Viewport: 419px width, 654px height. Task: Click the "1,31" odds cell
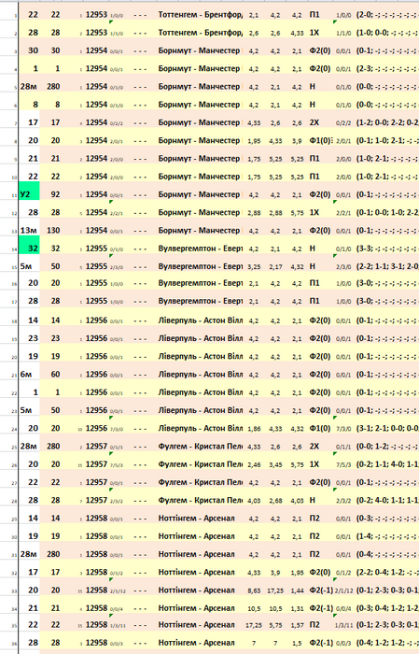pyautogui.click(x=297, y=608)
